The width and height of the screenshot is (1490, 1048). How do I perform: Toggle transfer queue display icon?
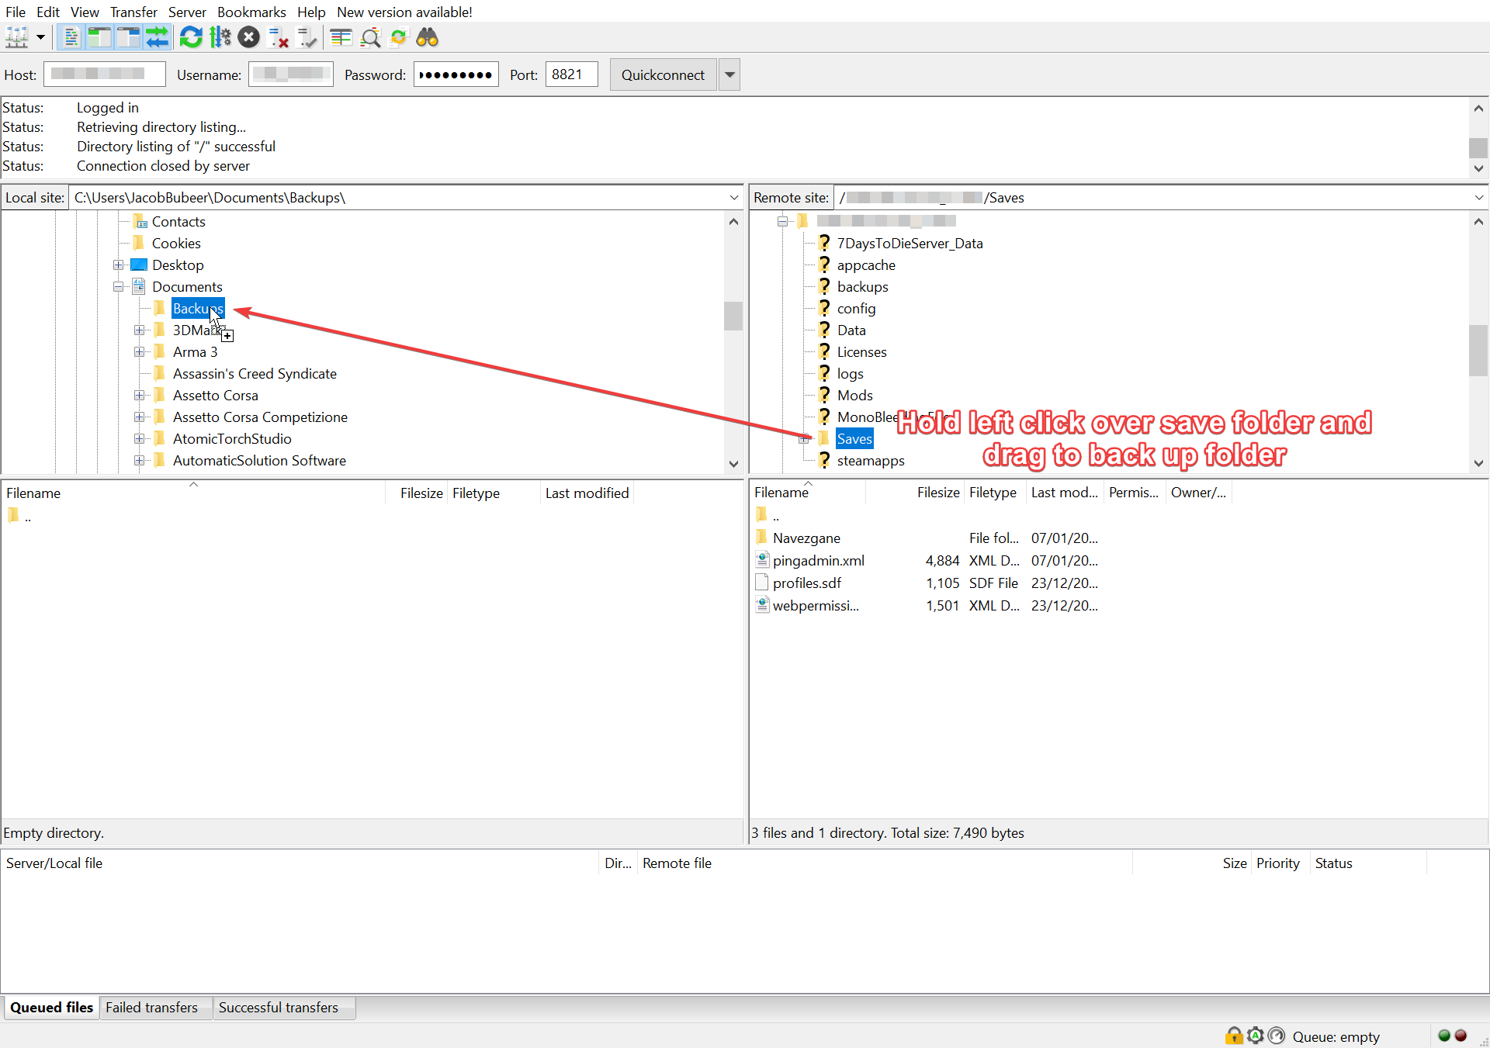click(158, 37)
